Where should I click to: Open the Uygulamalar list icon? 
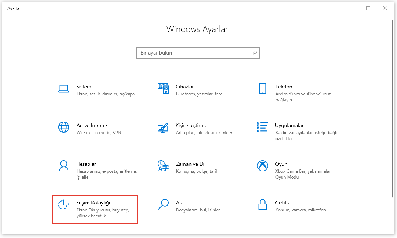262,127
